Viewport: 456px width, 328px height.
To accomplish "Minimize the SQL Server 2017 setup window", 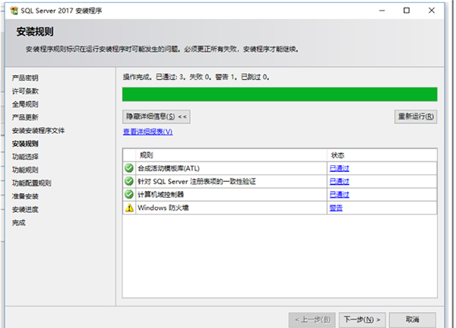I will (382, 11).
